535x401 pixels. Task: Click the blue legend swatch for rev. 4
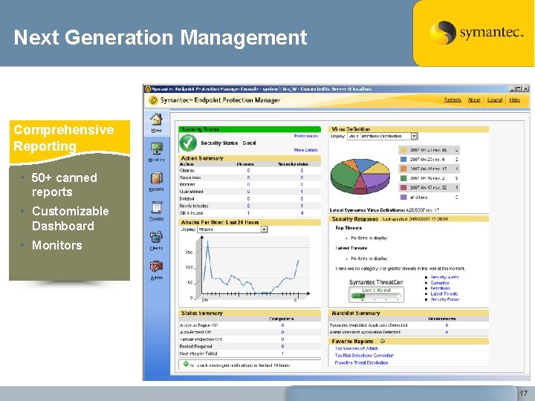403,159
